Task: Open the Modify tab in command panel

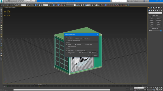Action: (x=151, y=8)
